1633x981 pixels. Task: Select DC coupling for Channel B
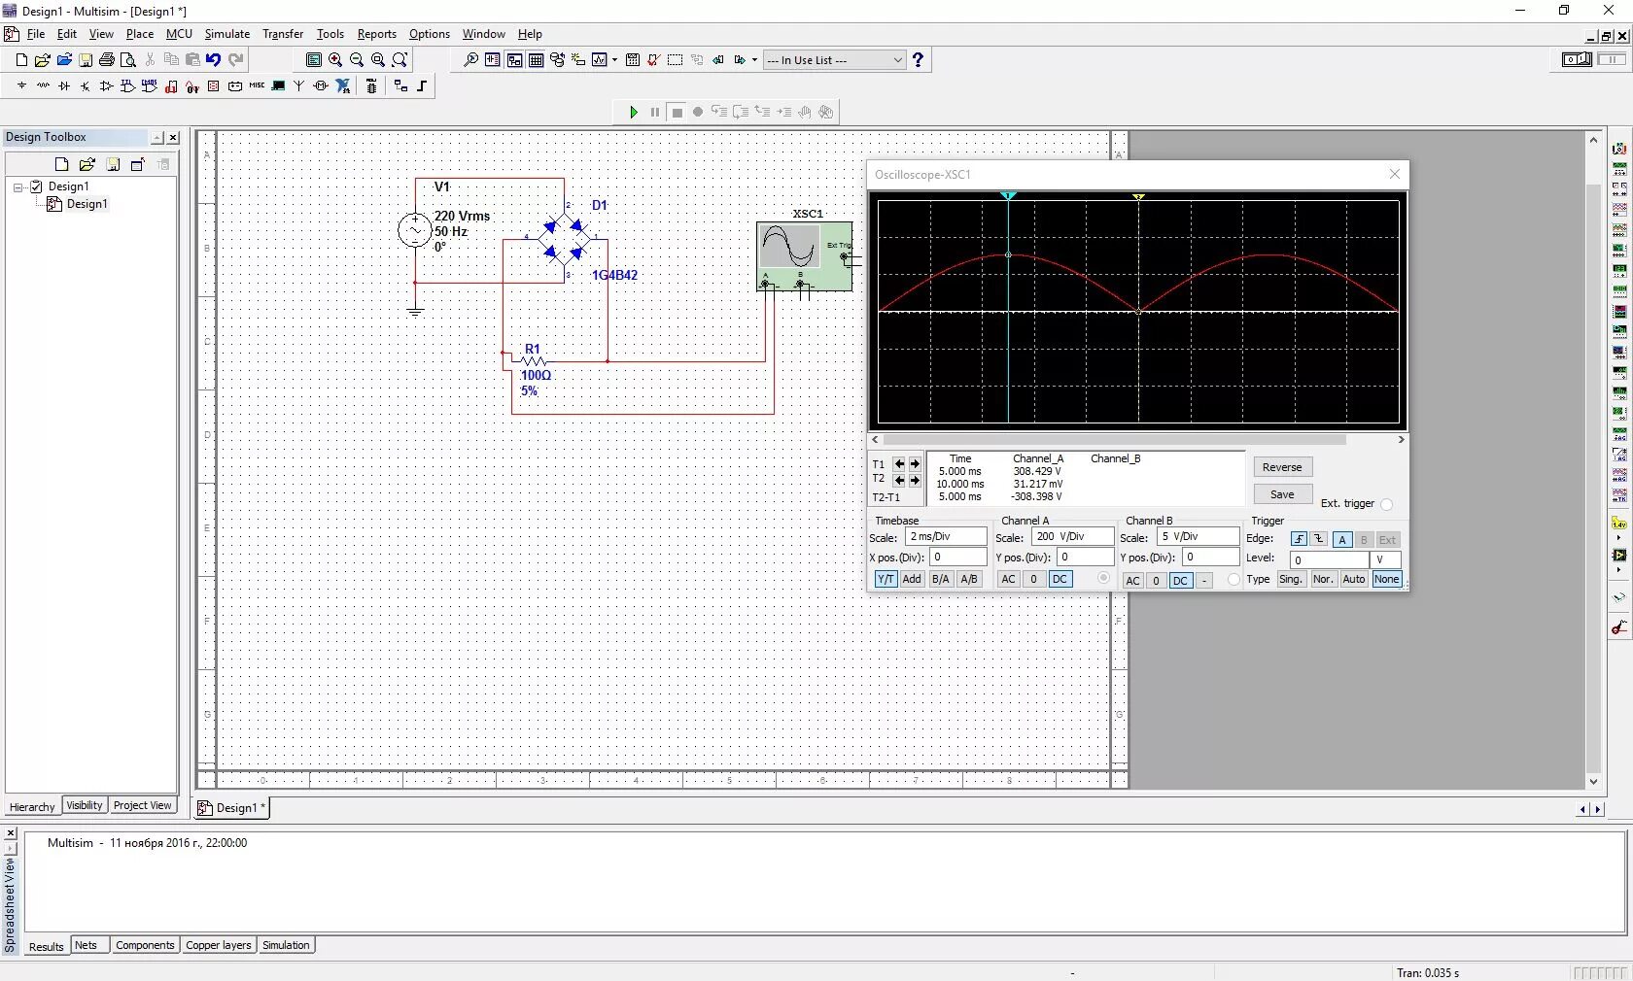click(x=1180, y=581)
